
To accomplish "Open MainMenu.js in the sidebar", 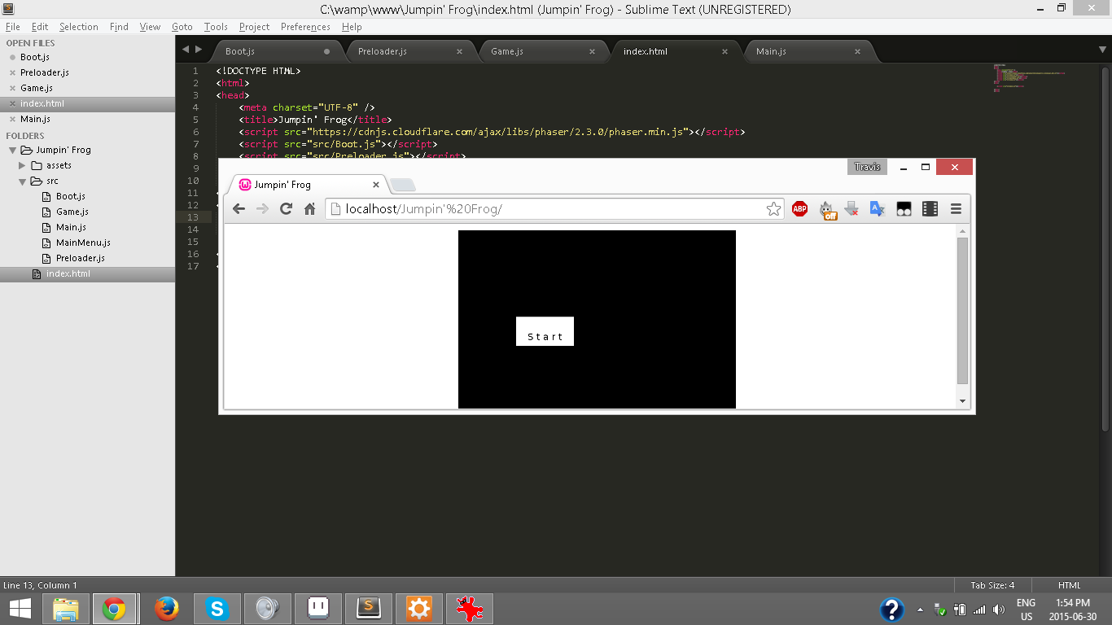I will coord(83,243).
